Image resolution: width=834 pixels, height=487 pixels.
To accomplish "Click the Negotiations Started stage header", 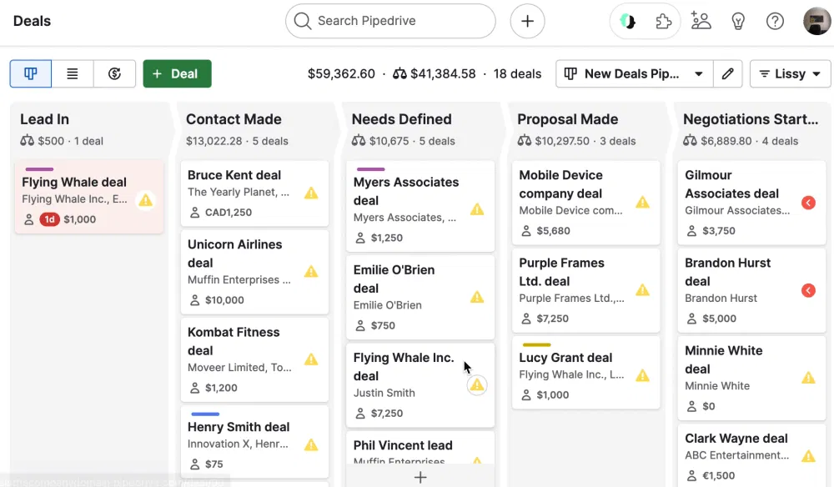I will pyautogui.click(x=751, y=119).
